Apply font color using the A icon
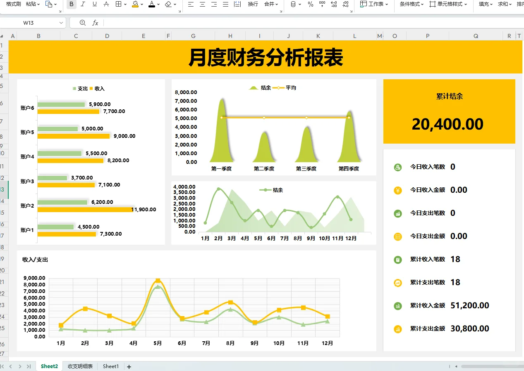Viewport: 524px width, 371px height. pyautogui.click(x=153, y=5)
